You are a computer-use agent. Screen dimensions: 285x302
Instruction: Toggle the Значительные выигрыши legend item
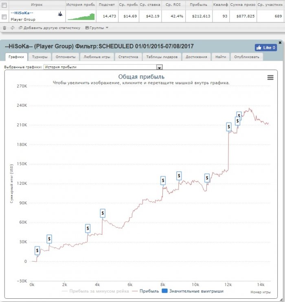[x=193, y=291]
